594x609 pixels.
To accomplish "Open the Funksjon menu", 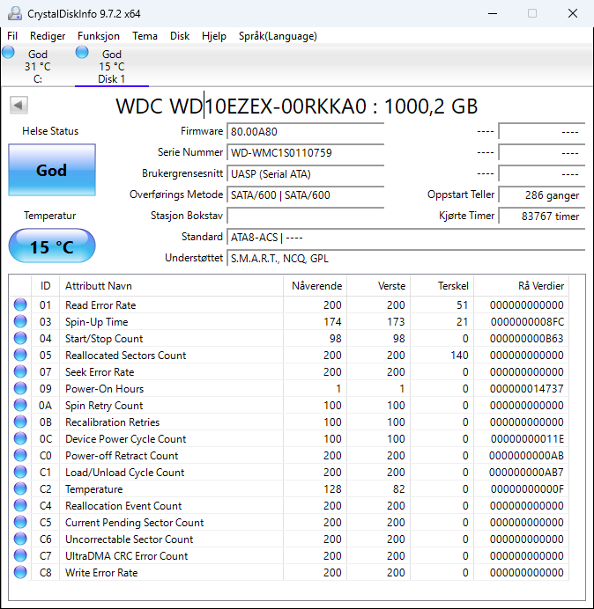I will pos(99,36).
